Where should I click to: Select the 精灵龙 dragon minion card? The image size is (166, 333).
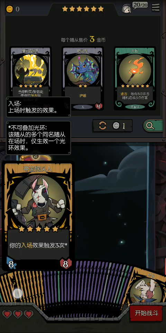pos(83,78)
